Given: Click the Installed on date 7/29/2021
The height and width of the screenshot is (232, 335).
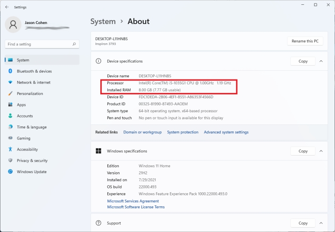Looking at the screenshot, I should click(x=147, y=180).
